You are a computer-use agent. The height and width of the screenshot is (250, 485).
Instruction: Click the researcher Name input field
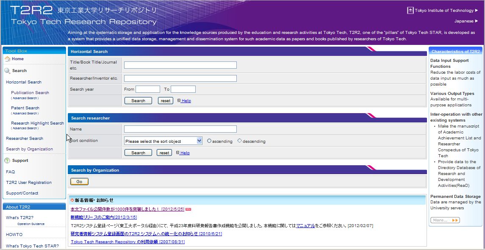[x=180, y=129]
